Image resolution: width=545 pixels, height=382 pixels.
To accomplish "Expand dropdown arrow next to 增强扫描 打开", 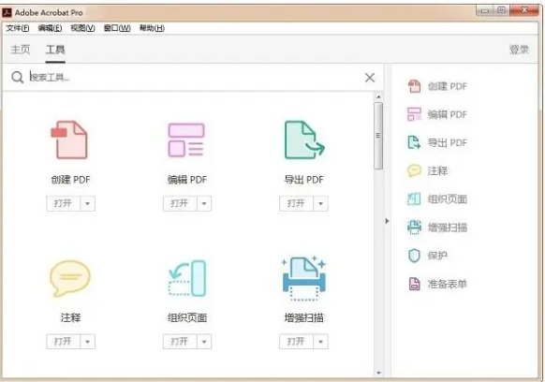I will pyautogui.click(x=321, y=342).
